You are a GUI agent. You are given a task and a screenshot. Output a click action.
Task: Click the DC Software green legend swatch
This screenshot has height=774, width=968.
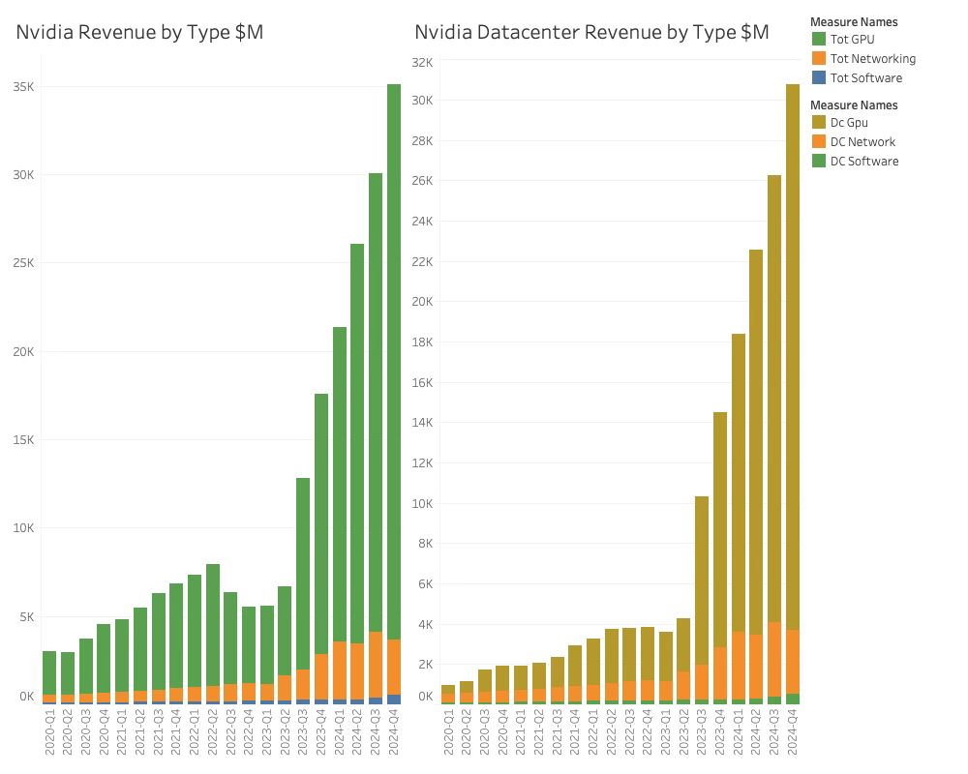(819, 162)
